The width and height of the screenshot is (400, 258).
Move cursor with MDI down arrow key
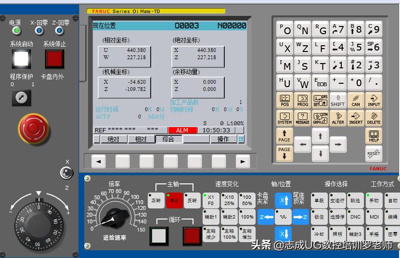[321, 154]
